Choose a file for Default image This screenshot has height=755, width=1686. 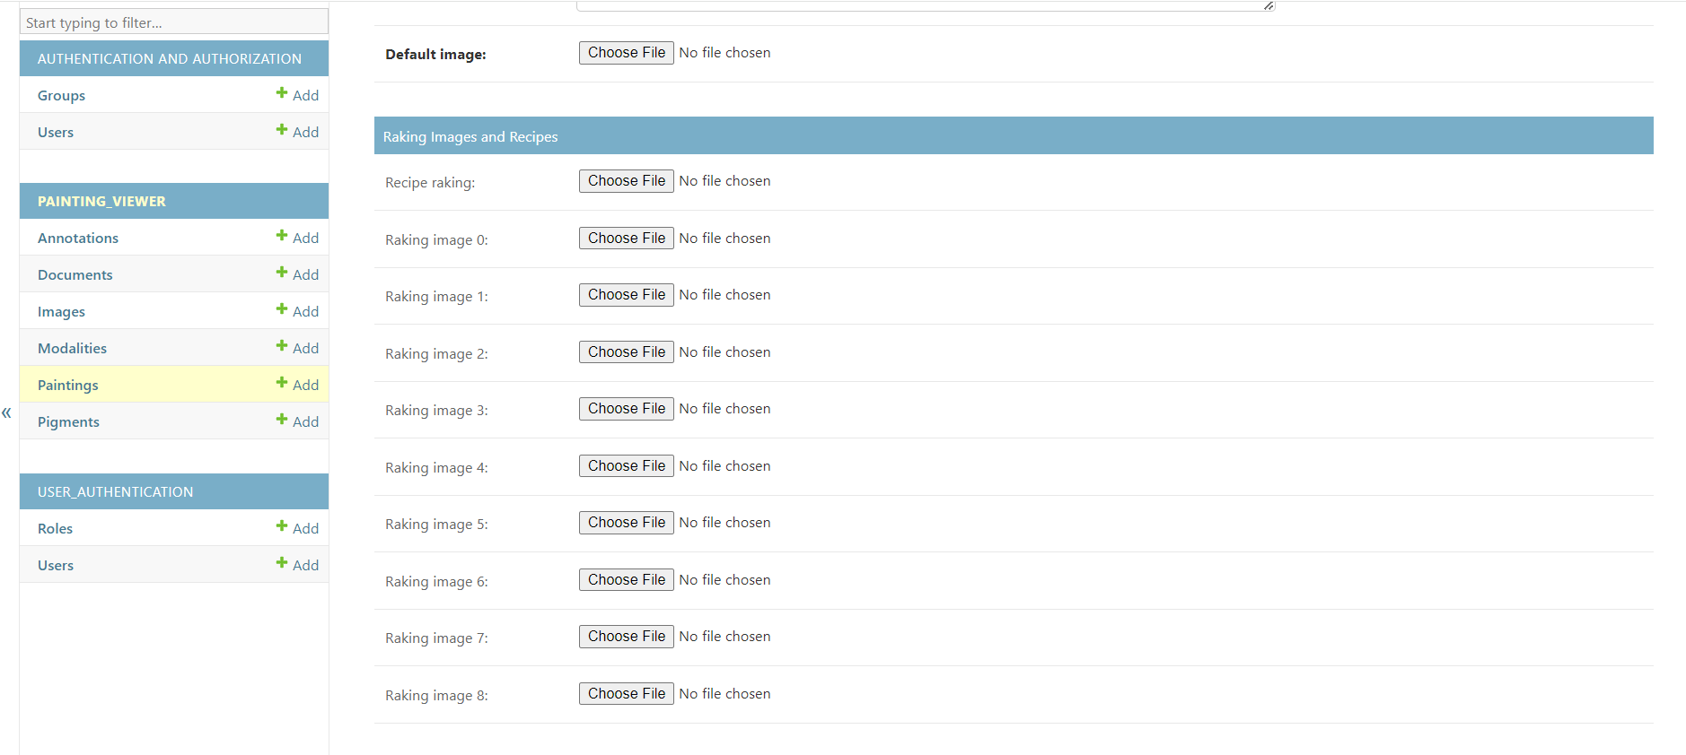[x=626, y=53]
